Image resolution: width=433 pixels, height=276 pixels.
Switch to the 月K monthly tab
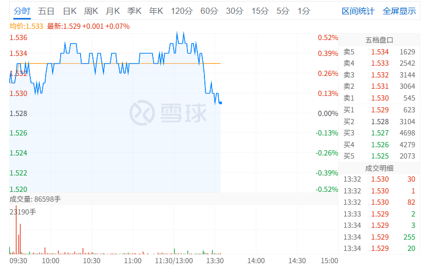[112, 11]
